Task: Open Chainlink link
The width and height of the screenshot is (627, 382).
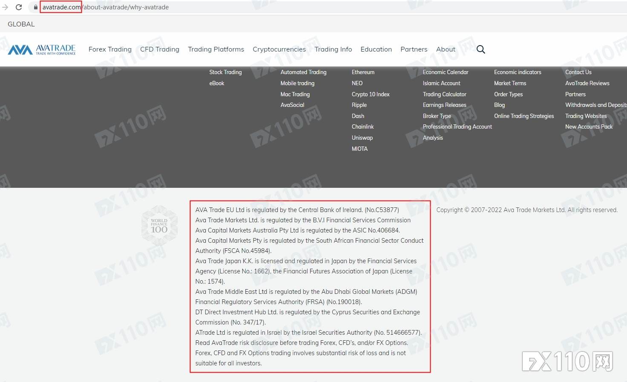Action: coord(362,127)
